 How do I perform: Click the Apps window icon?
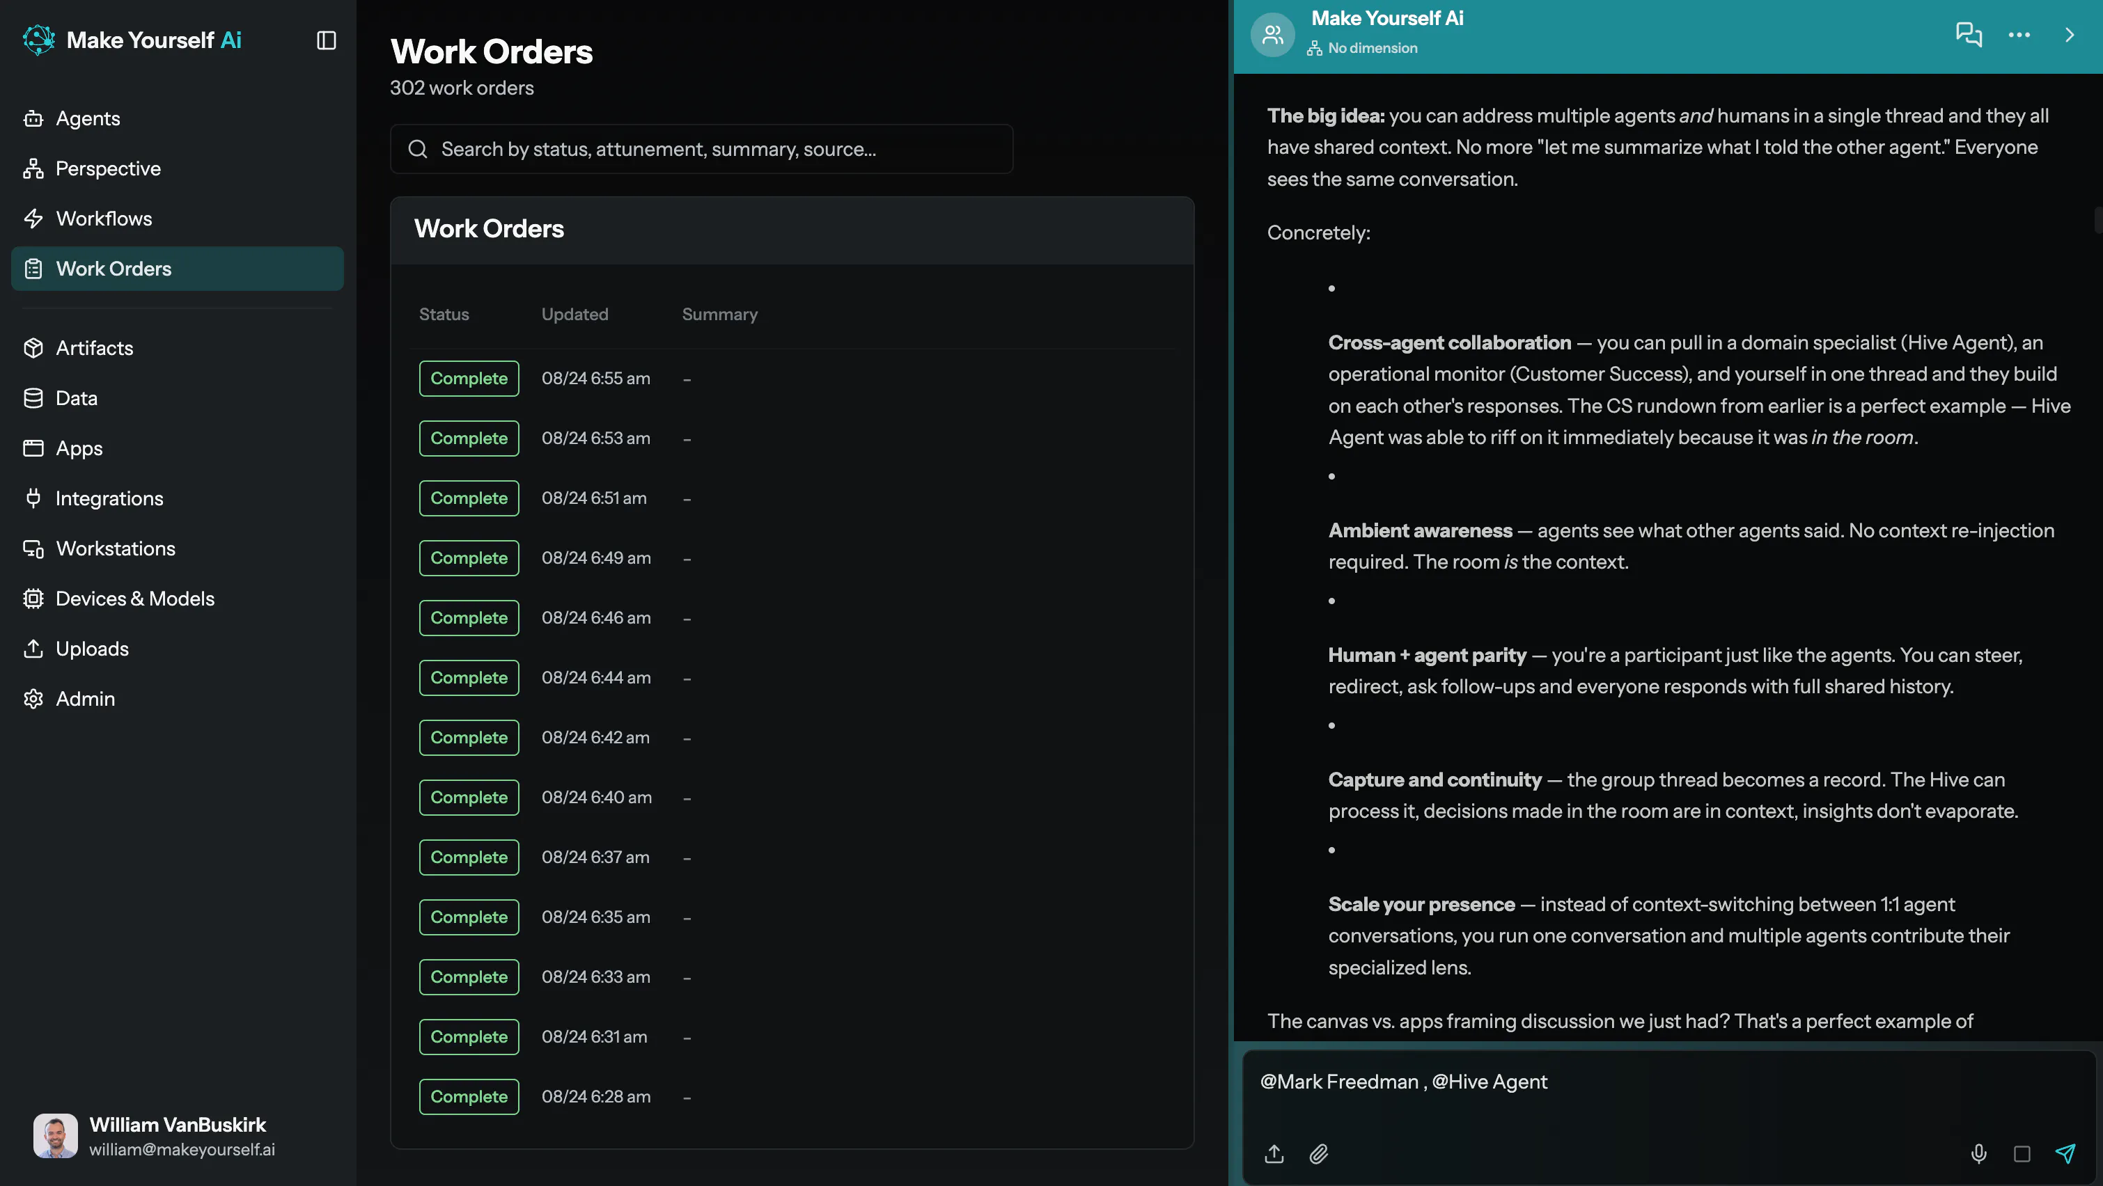(33, 448)
